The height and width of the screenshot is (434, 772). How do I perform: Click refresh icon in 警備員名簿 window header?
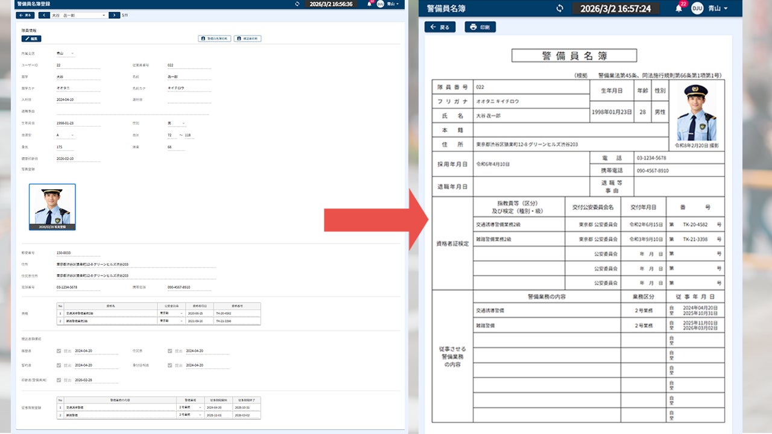click(560, 8)
